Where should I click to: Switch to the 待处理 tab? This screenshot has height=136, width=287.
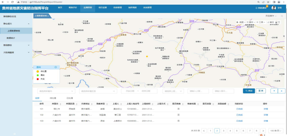(x=53, y=98)
